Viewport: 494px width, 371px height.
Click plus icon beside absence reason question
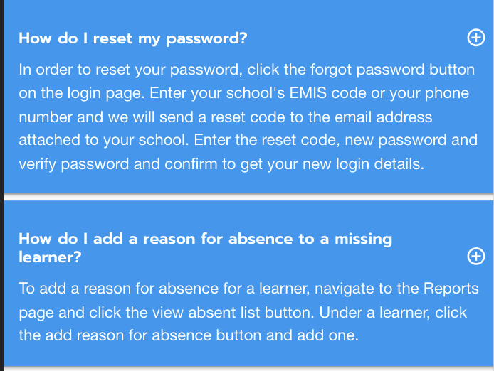[x=475, y=257]
